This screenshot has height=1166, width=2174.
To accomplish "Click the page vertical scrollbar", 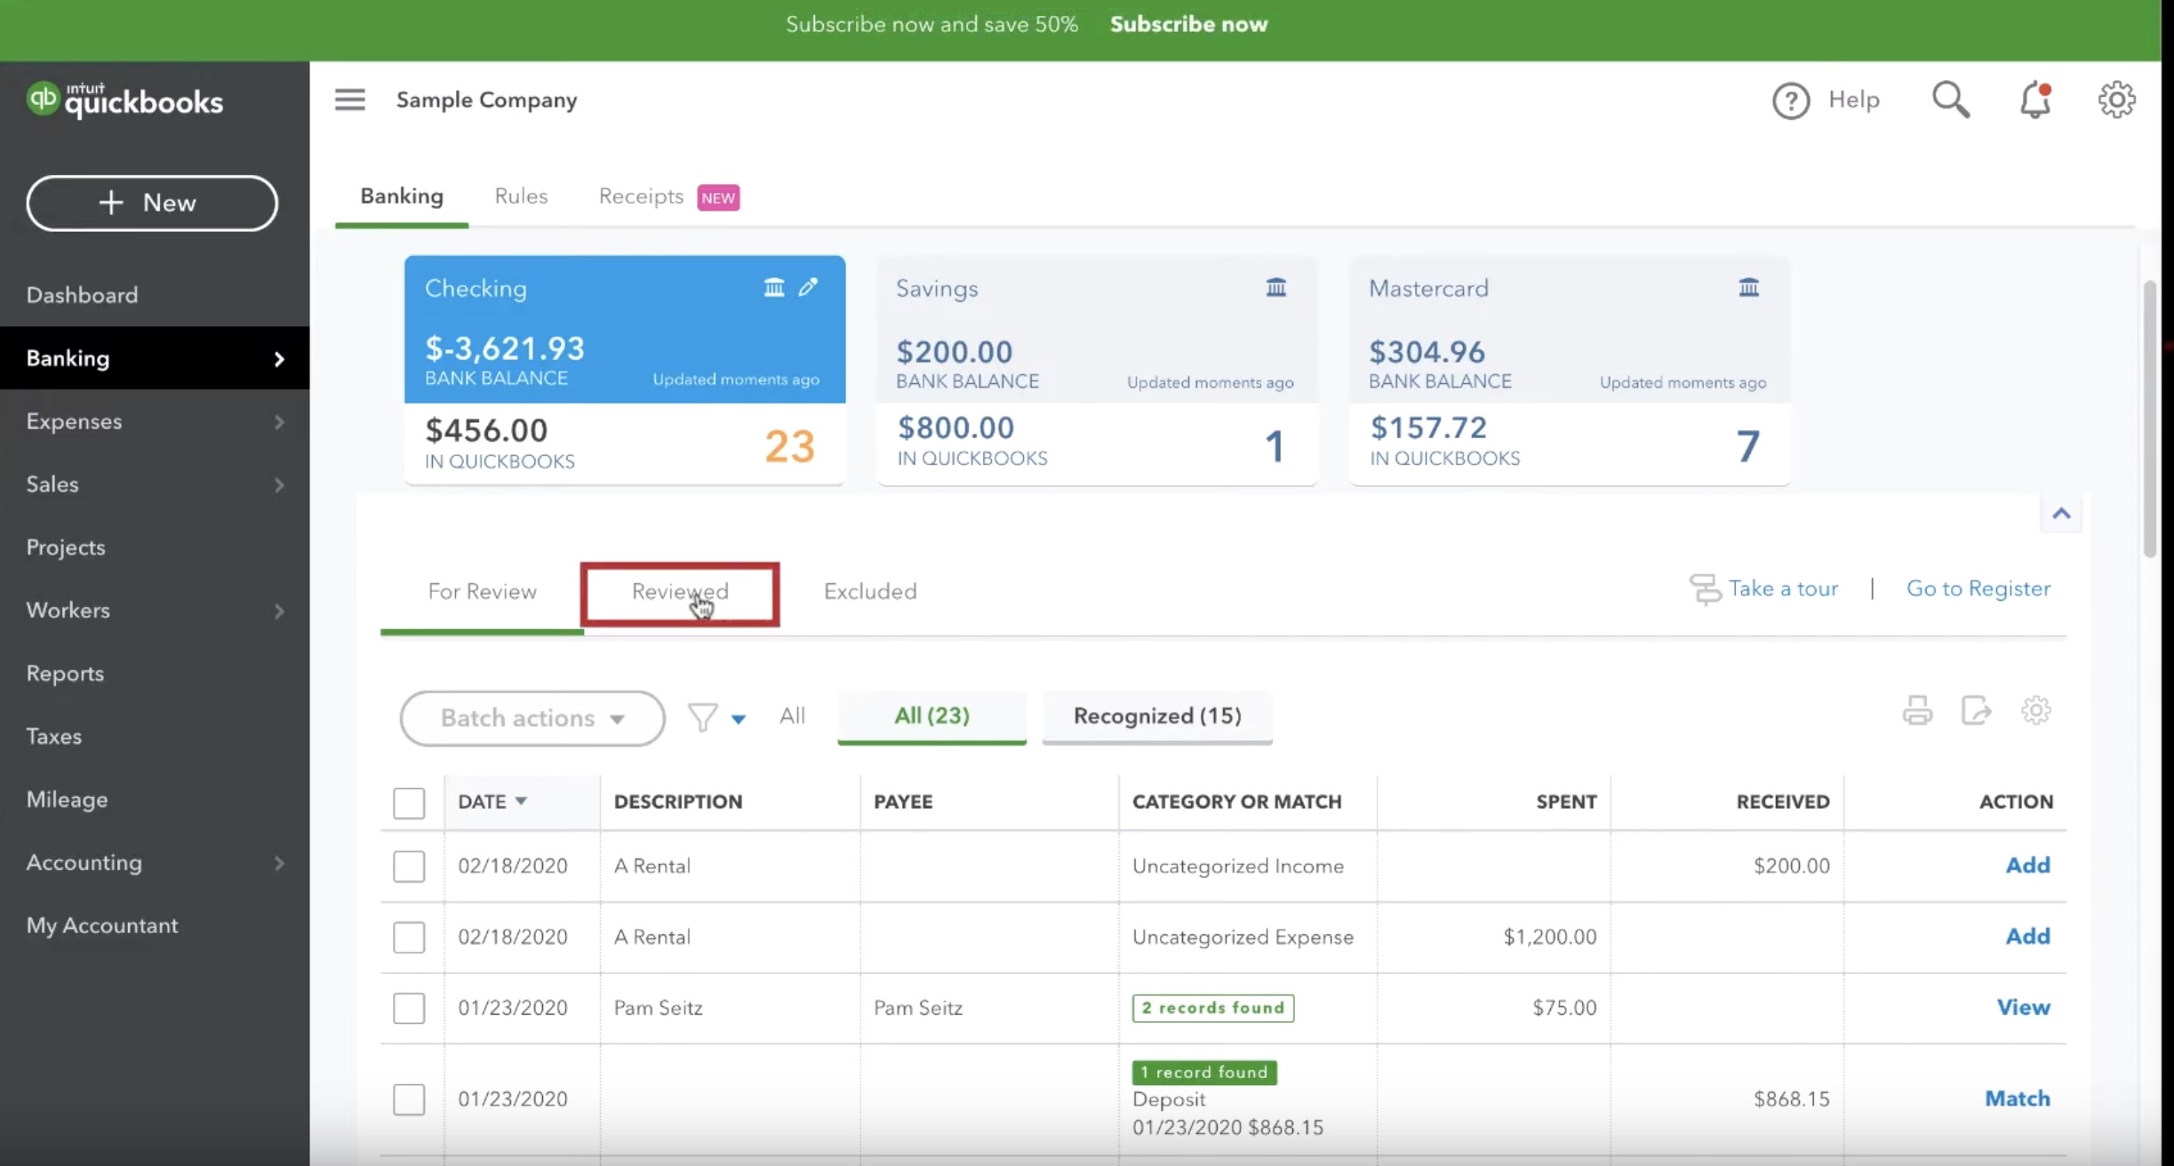I will (x=2149, y=418).
